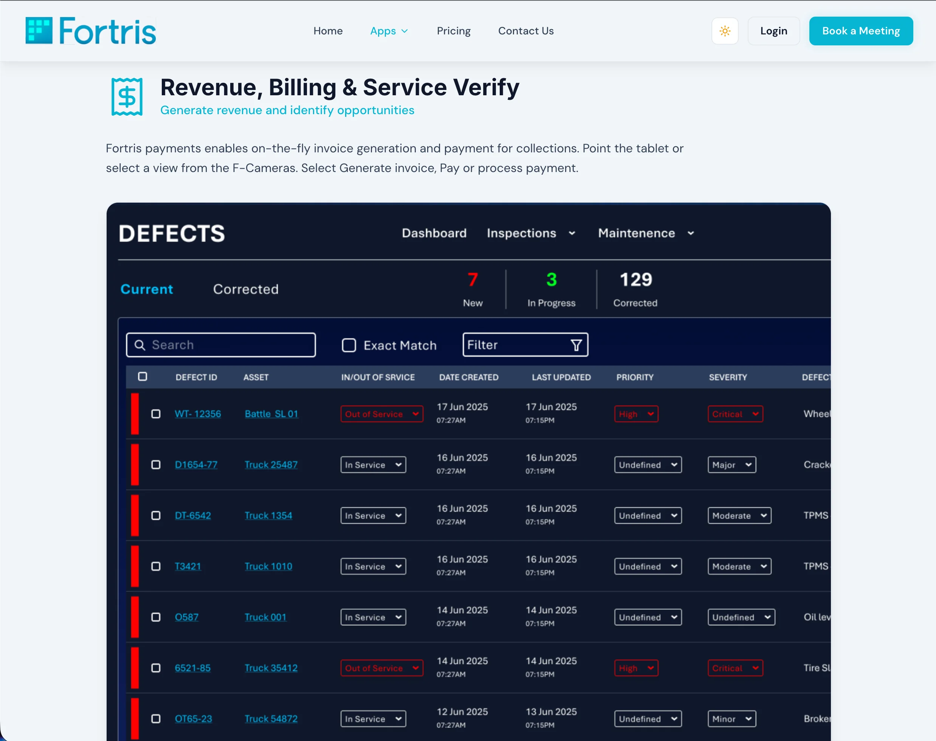Screen dimensions: 936x741
Task: Click the Fortris logo
Action: point(91,31)
